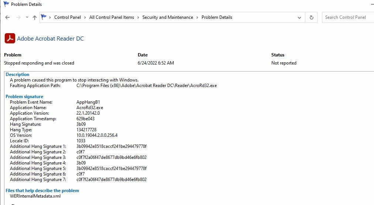
Task: Click the Problem signature section heading
Action: (x=24, y=97)
